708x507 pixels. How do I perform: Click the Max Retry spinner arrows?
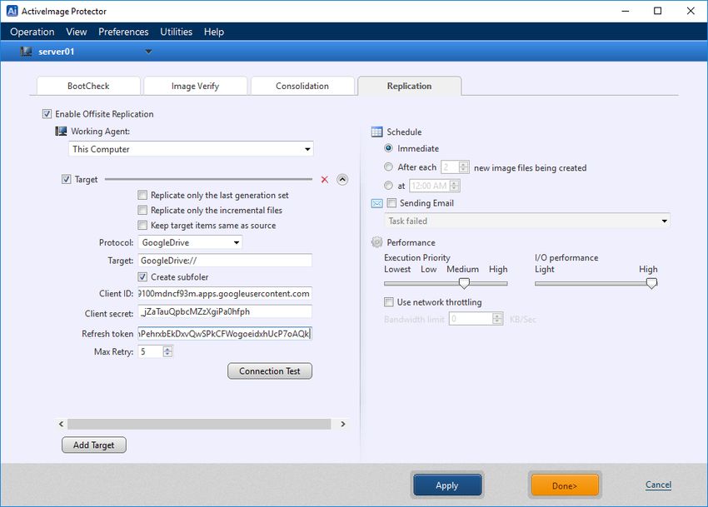[167, 351]
